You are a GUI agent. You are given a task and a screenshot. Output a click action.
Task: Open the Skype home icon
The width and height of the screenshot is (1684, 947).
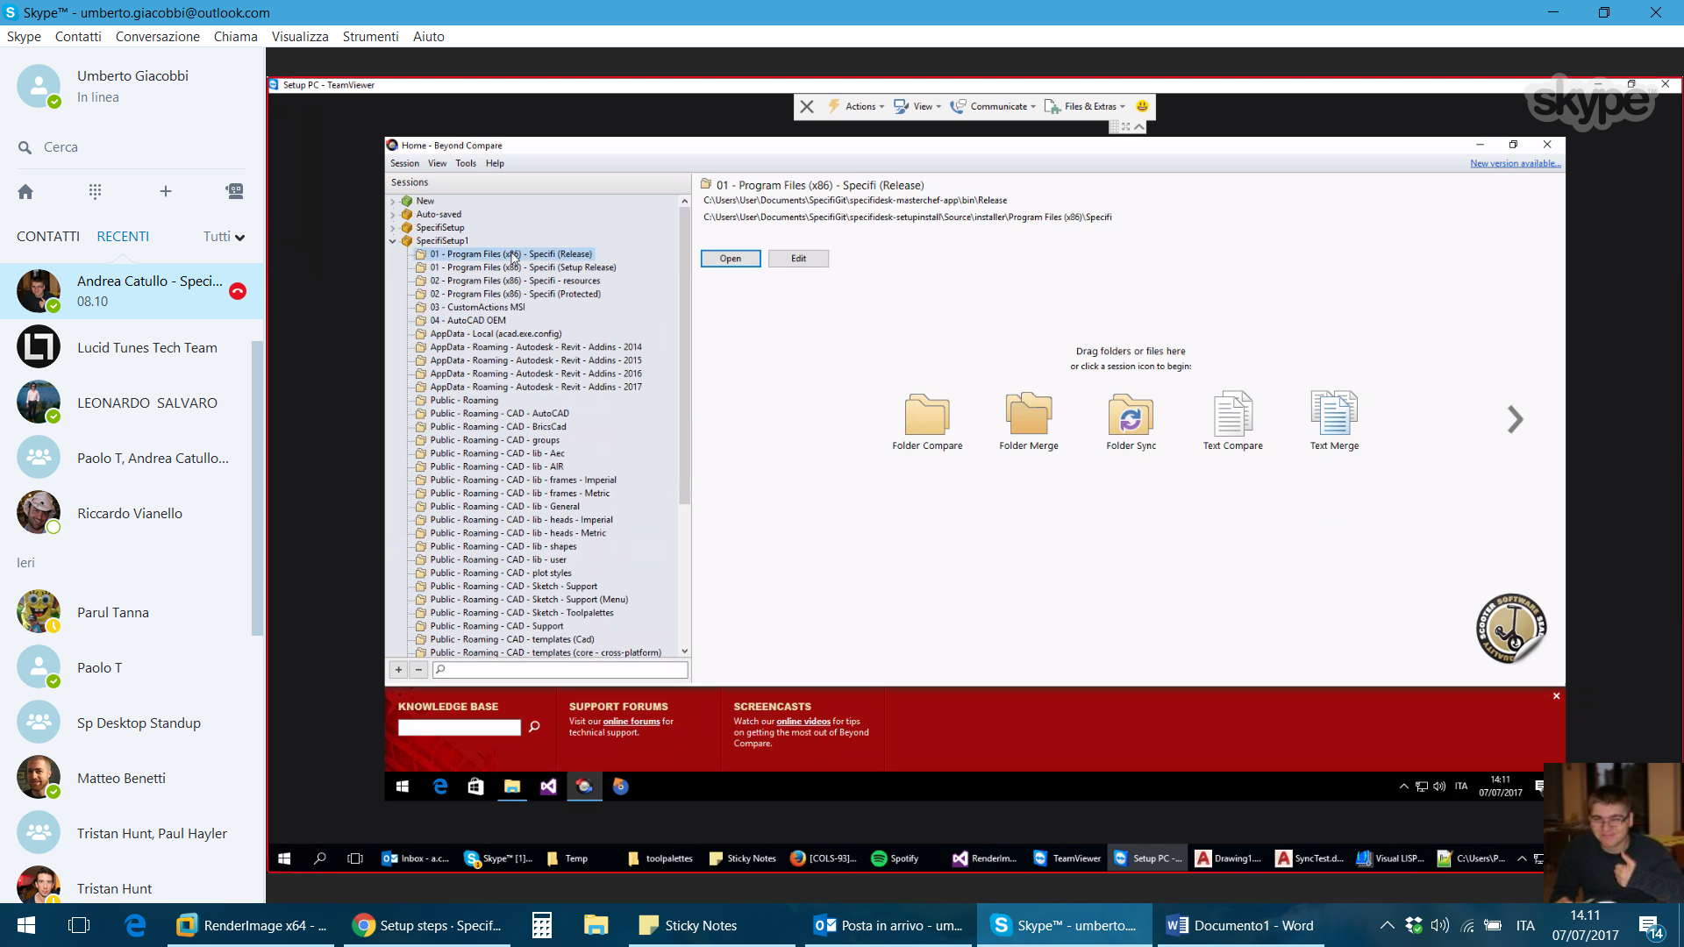coord(25,191)
